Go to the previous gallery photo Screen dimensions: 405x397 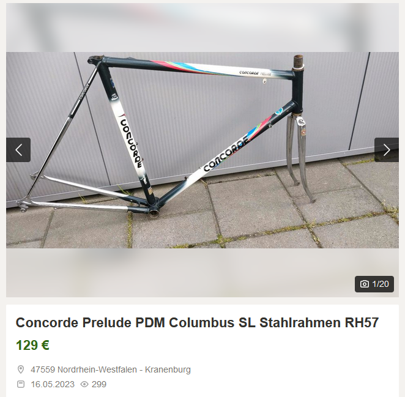pyautogui.click(x=18, y=150)
